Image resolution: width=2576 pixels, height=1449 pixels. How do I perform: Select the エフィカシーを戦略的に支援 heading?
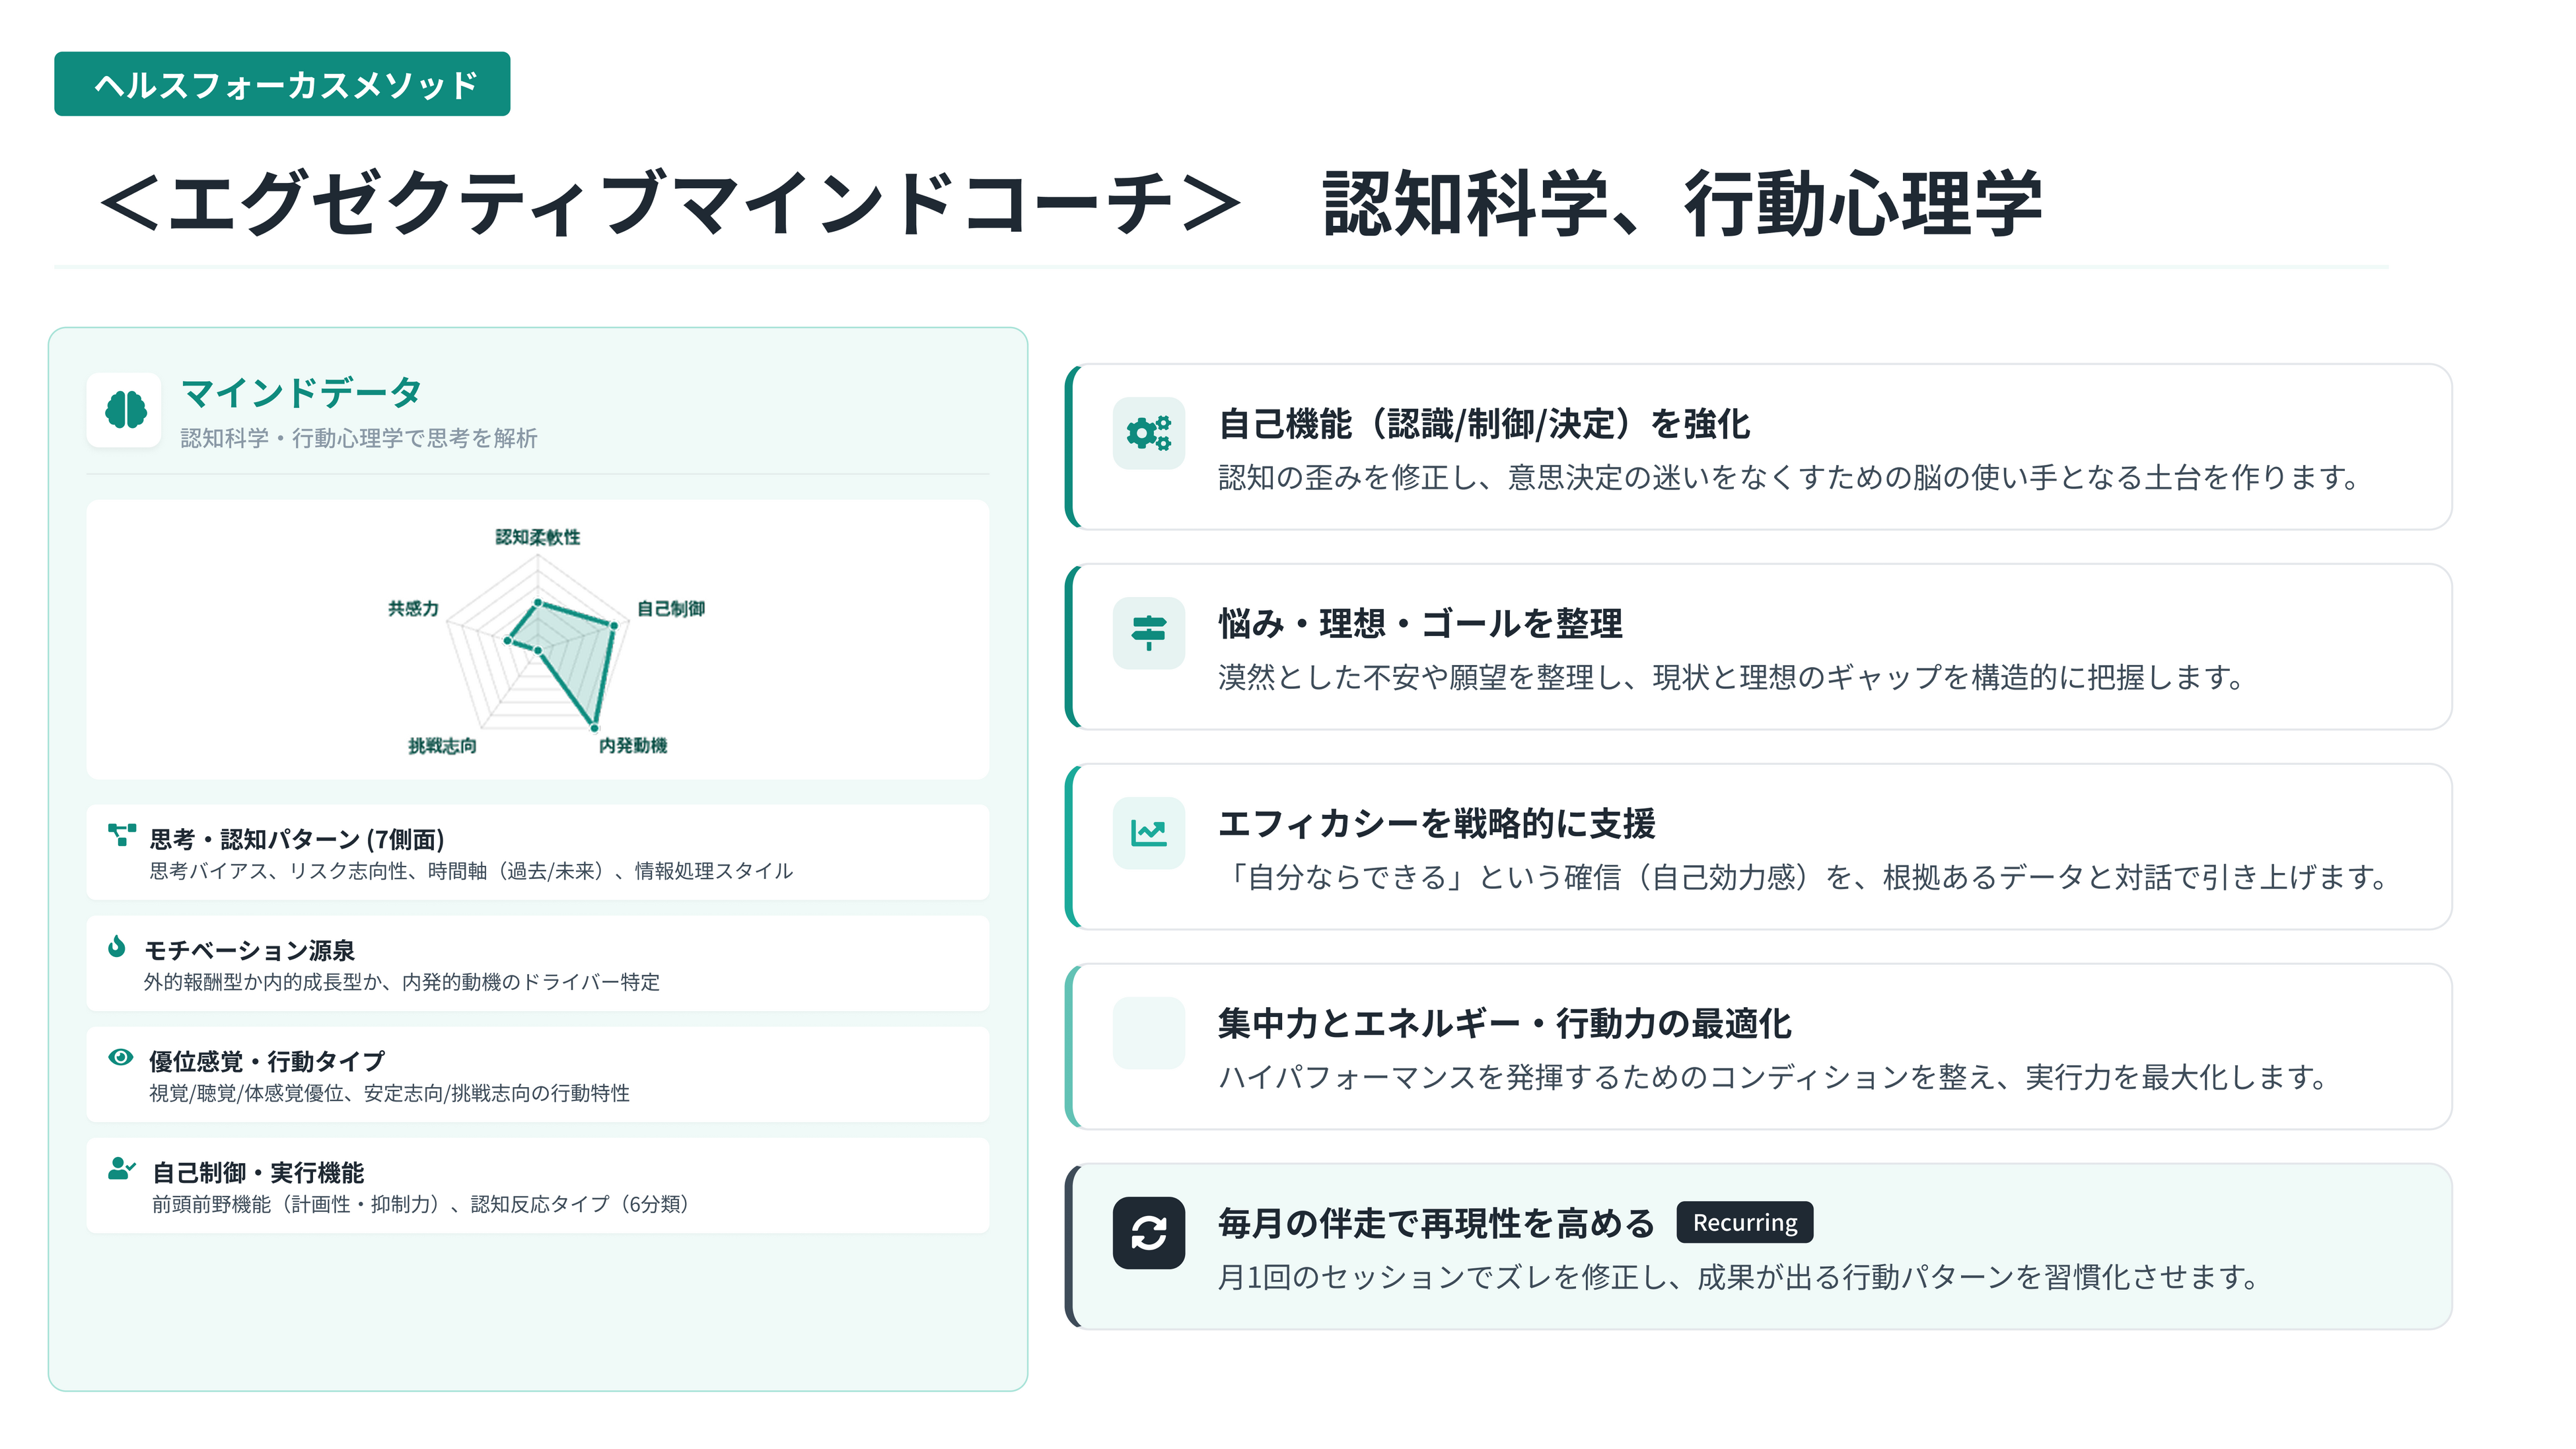1436,824
